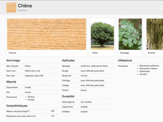Click the Masse volumique value 530
Image resolution: width=163 pixels, height=122 pixels.
tap(52, 111)
